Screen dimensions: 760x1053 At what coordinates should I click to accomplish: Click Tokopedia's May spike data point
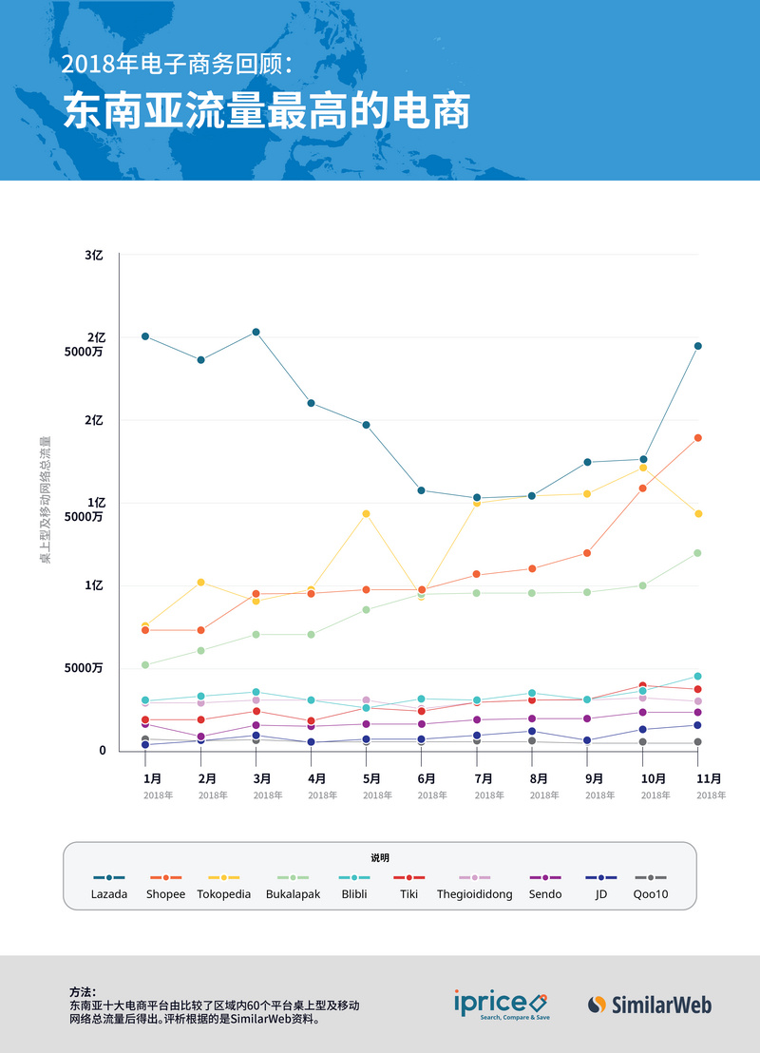click(x=366, y=514)
